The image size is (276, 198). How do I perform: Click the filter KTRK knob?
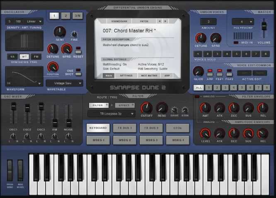pos(185,110)
